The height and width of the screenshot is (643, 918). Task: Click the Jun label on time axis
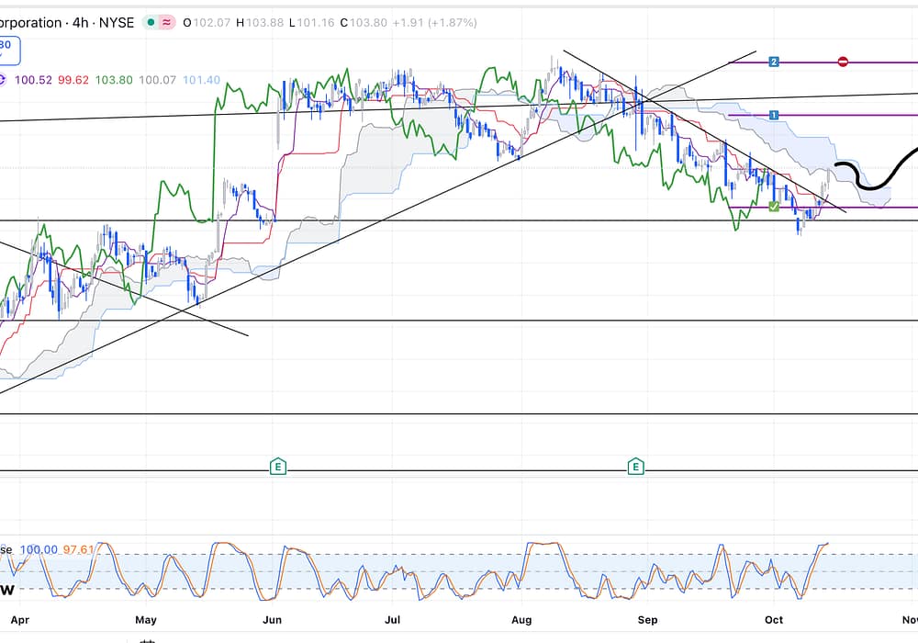click(x=272, y=620)
